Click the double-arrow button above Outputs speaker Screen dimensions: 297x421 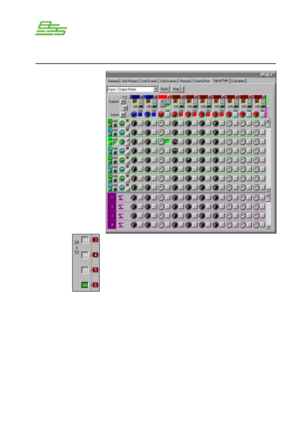(125, 97)
